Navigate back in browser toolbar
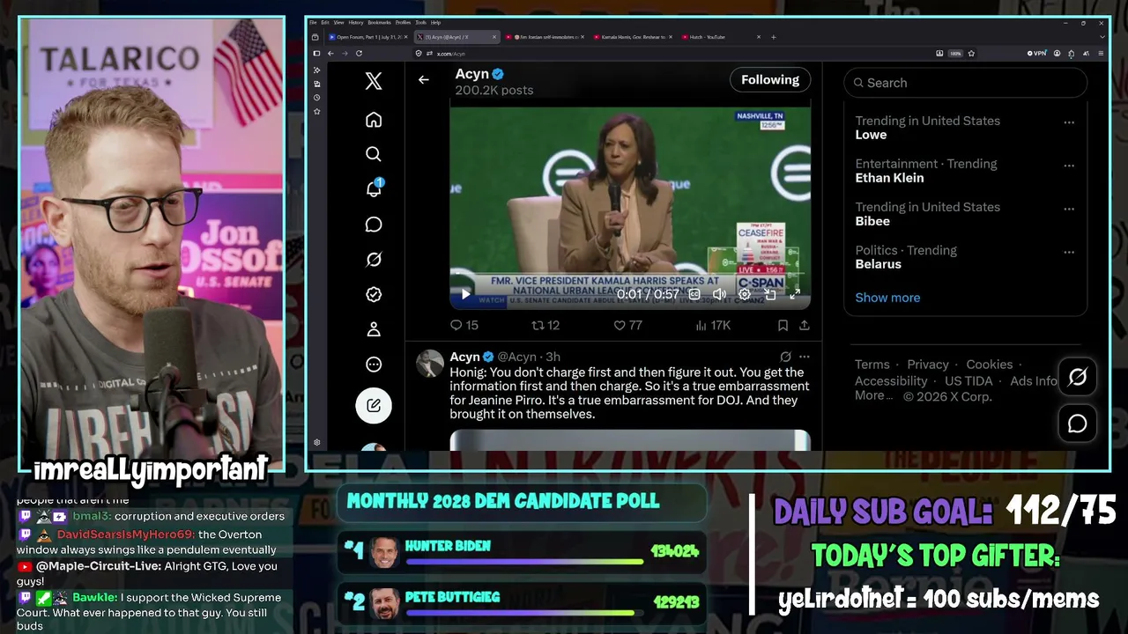The image size is (1128, 634). [330, 54]
